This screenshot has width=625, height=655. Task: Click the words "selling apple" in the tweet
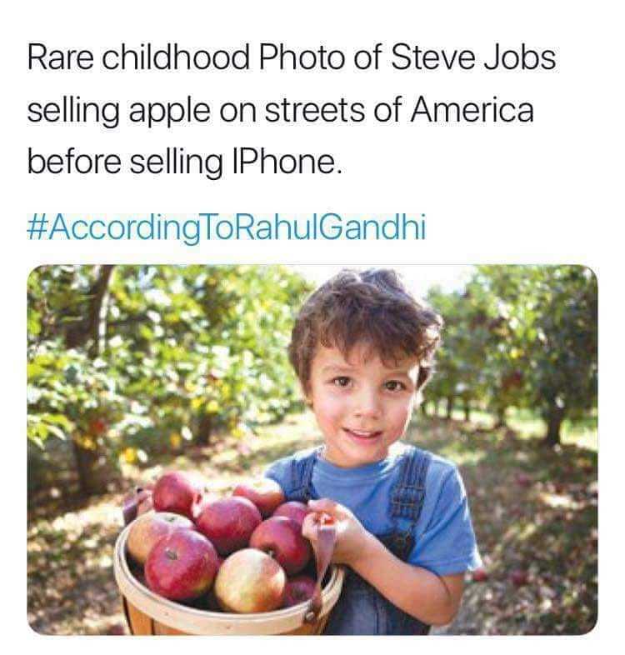(x=118, y=111)
